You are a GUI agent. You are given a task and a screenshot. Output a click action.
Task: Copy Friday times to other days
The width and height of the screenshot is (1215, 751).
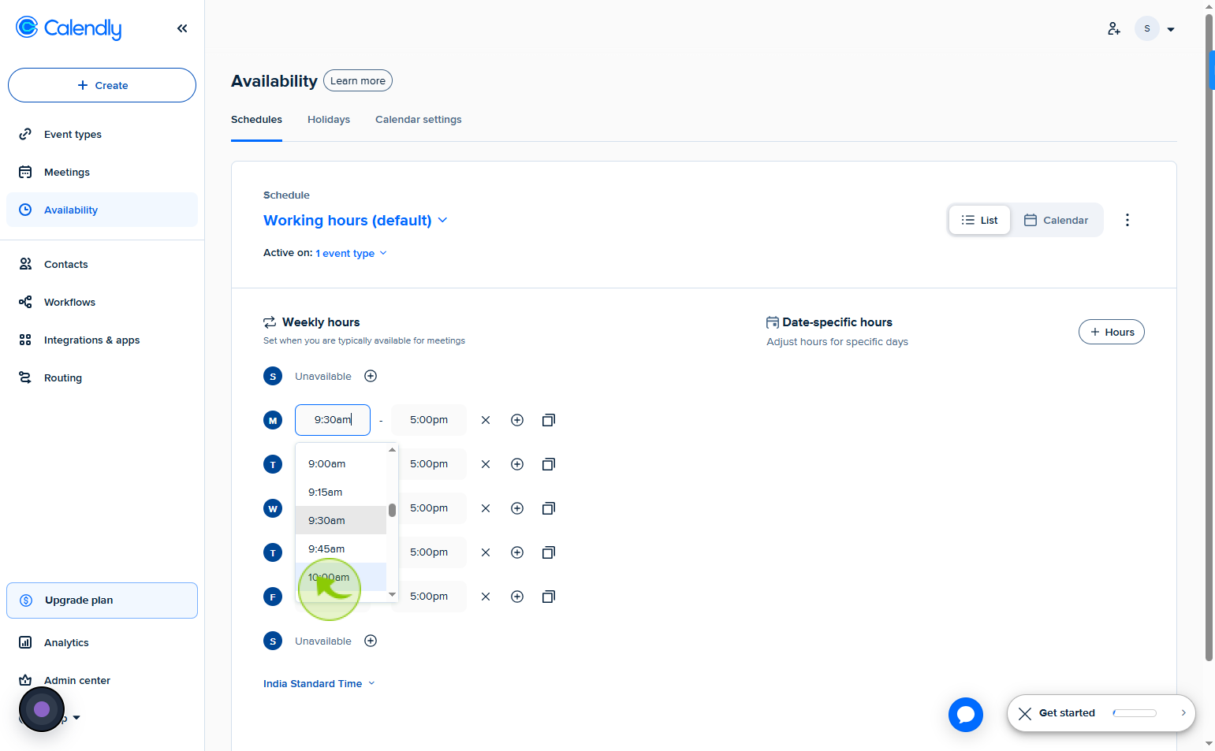coord(549,597)
